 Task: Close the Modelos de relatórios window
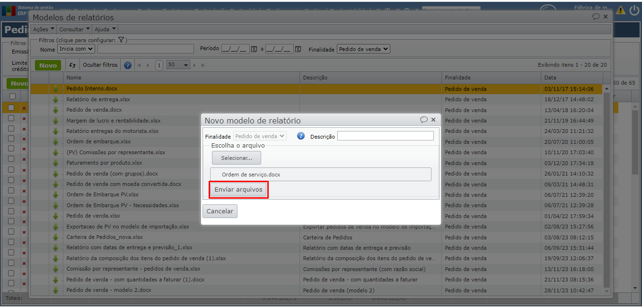[606, 17]
